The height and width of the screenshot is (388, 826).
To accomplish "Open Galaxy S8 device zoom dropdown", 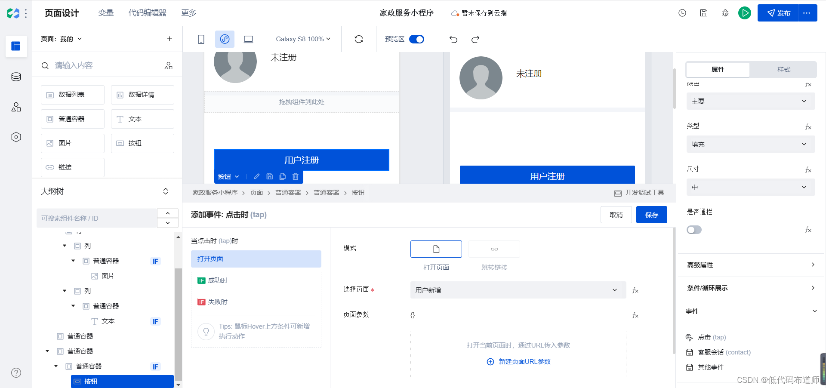I will click(x=303, y=39).
